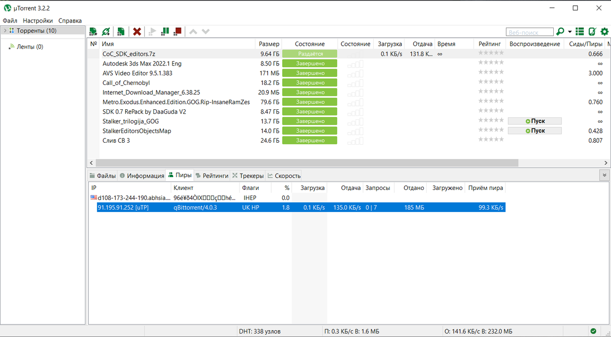Click in the Веб-поиск search field
The image size is (611, 337).
click(530, 32)
